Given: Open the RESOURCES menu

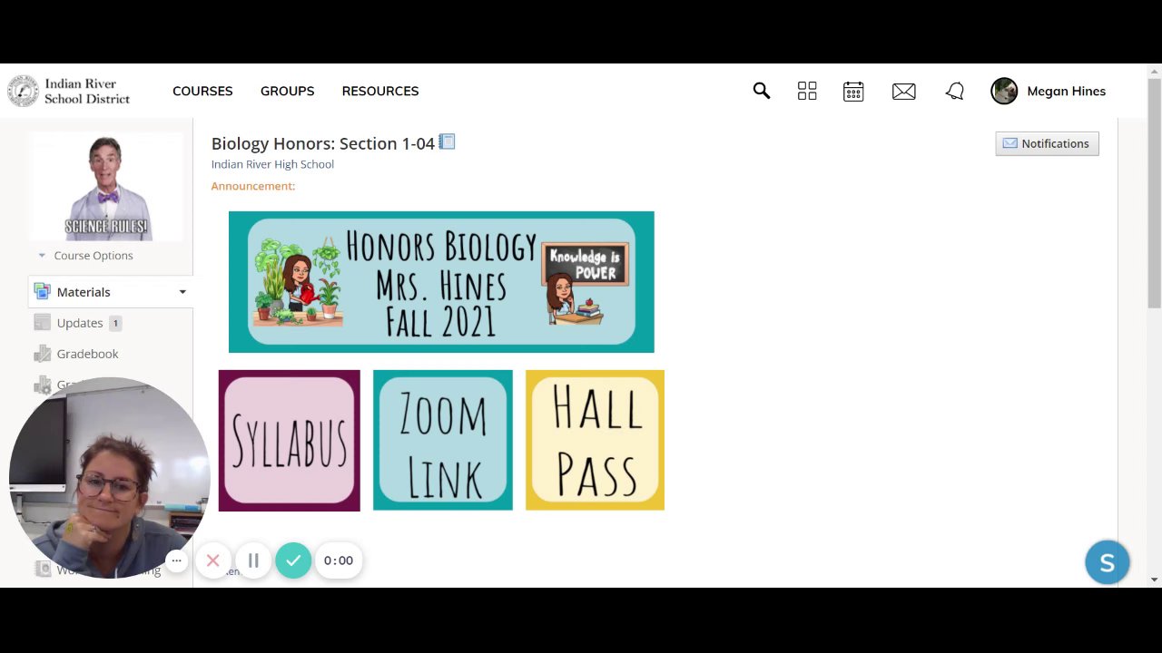Looking at the screenshot, I should click(x=380, y=91).
